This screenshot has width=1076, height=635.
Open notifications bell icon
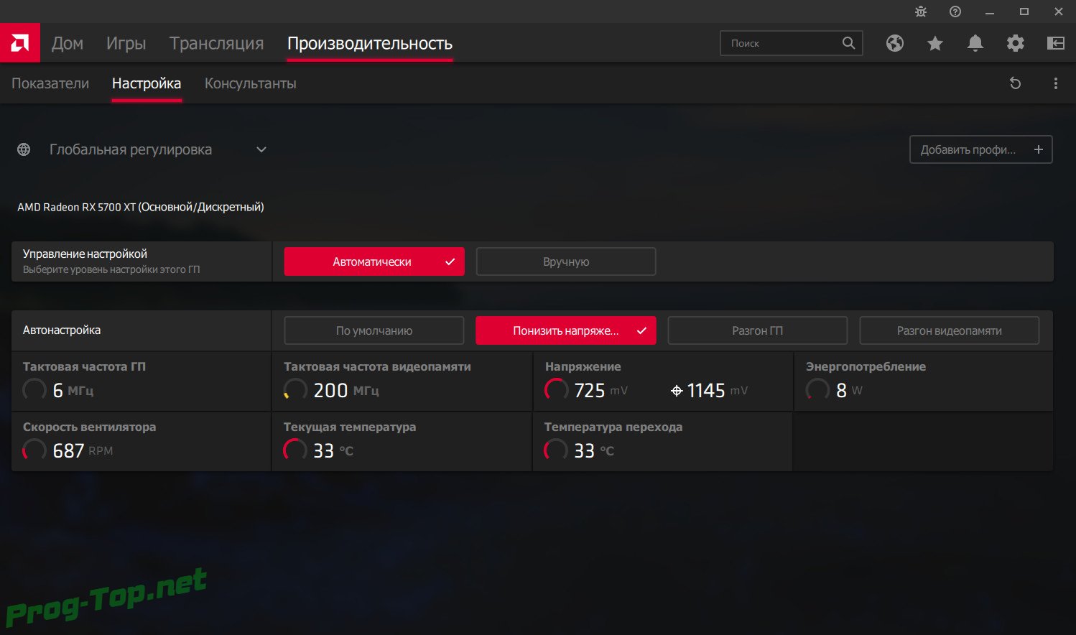coord(975,43)
